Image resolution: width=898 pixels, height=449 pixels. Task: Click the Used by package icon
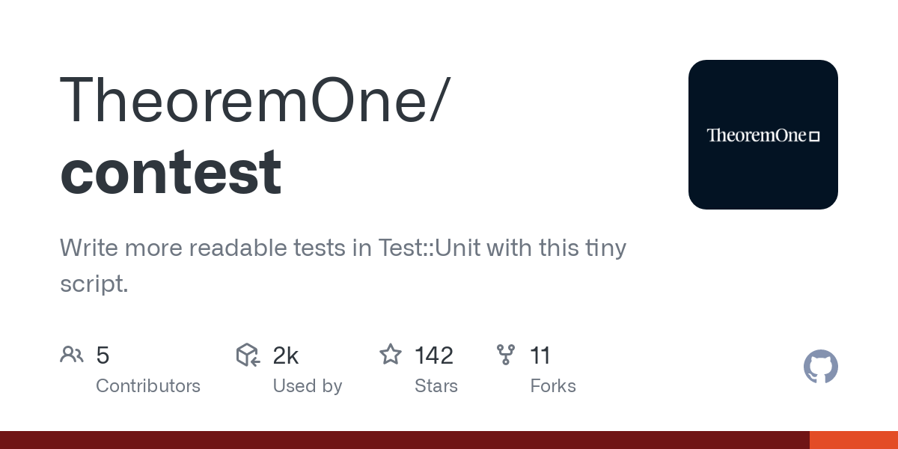tap(248, 355)
